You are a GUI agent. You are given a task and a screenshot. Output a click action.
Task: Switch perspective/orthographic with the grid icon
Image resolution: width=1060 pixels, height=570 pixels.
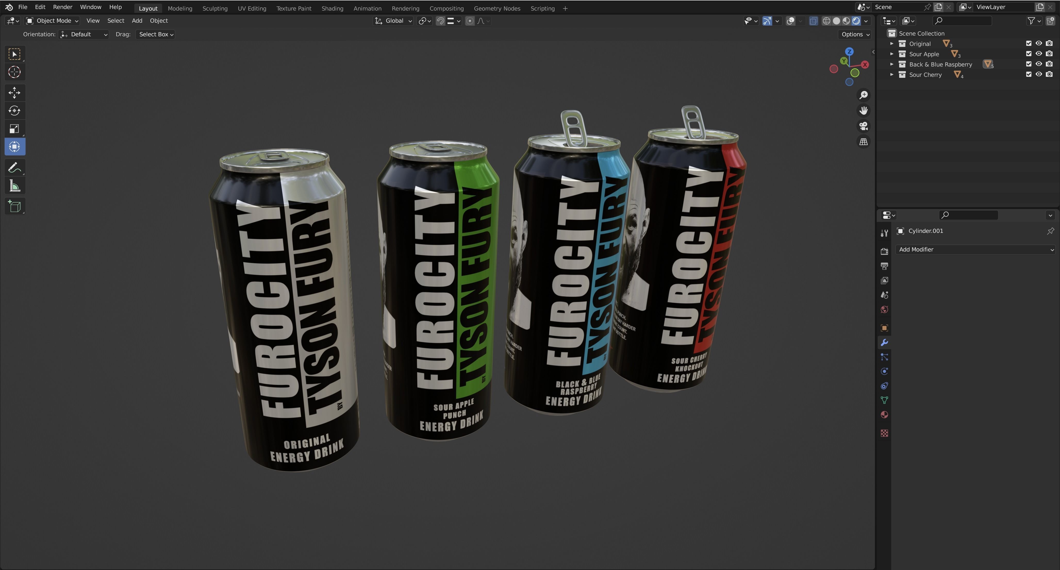point(863,142)
